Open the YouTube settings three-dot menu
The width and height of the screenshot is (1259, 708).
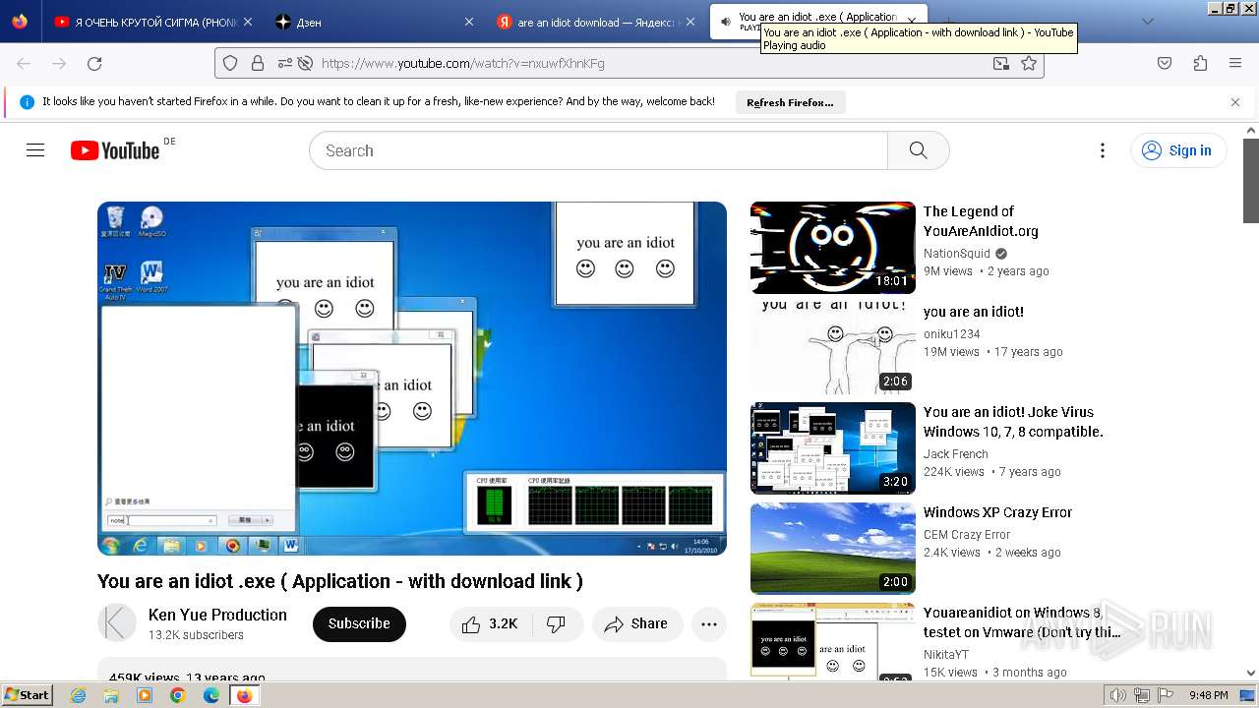point(1103,150)
